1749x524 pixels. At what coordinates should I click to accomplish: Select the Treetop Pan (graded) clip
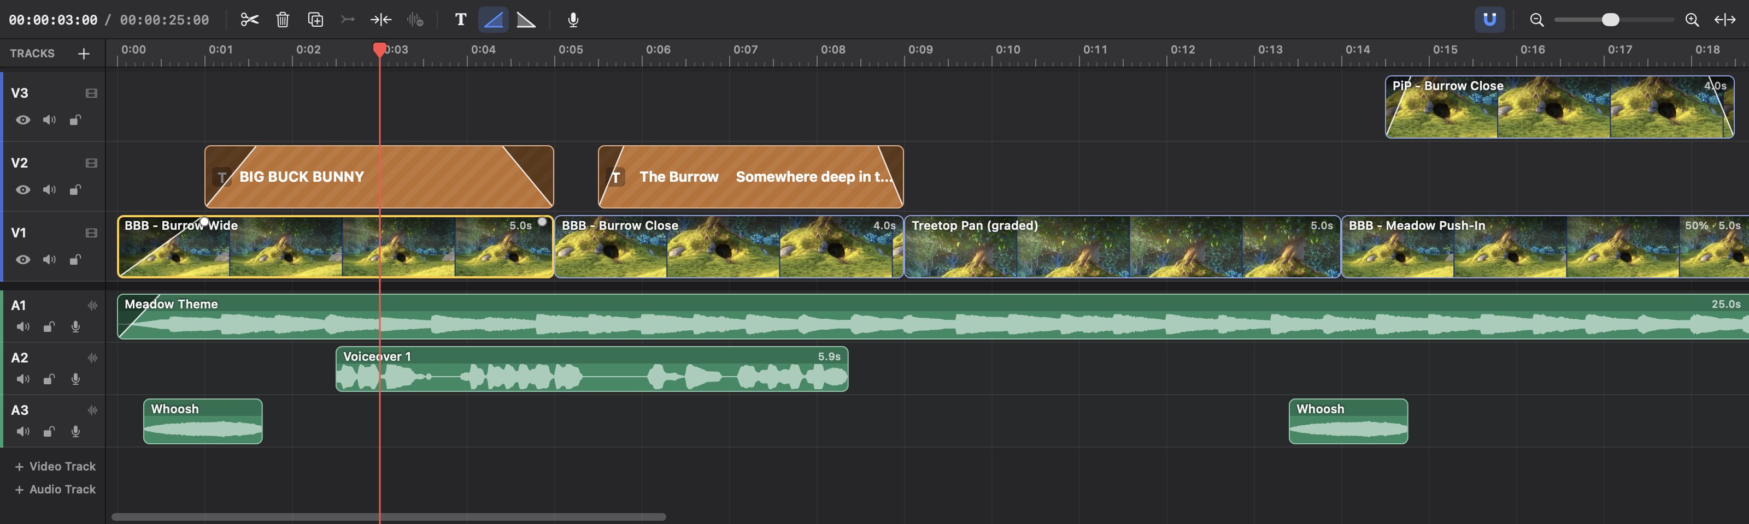(x=1122, y=247)
